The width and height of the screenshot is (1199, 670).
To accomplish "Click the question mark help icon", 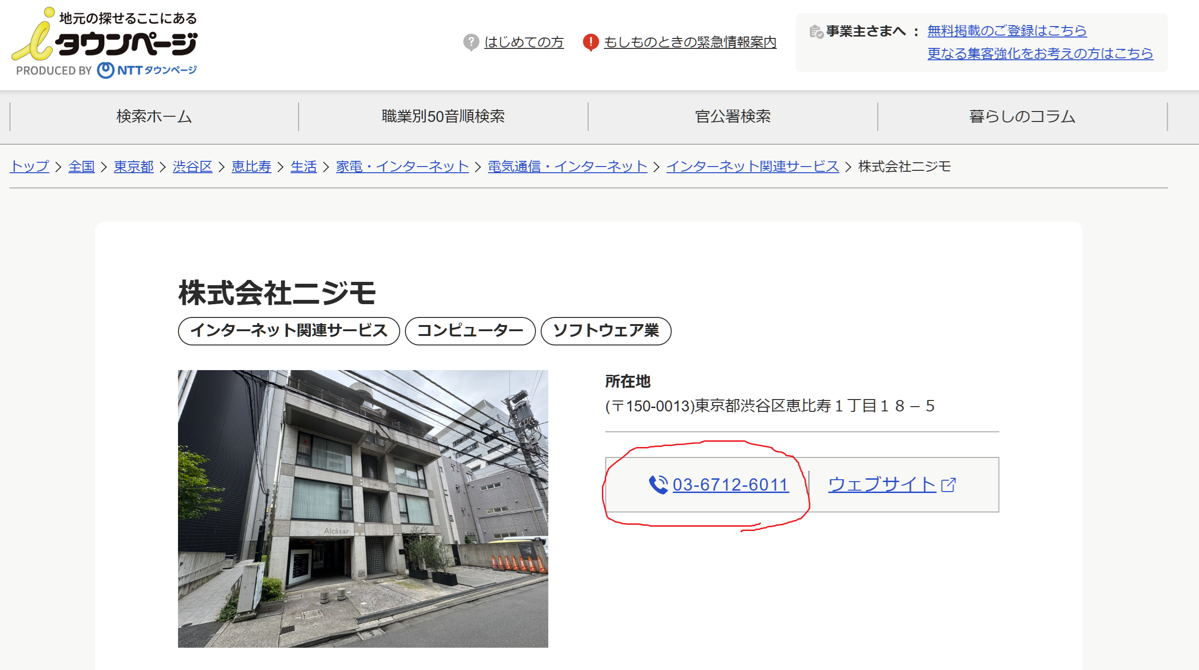I will (x=471, y=42).
